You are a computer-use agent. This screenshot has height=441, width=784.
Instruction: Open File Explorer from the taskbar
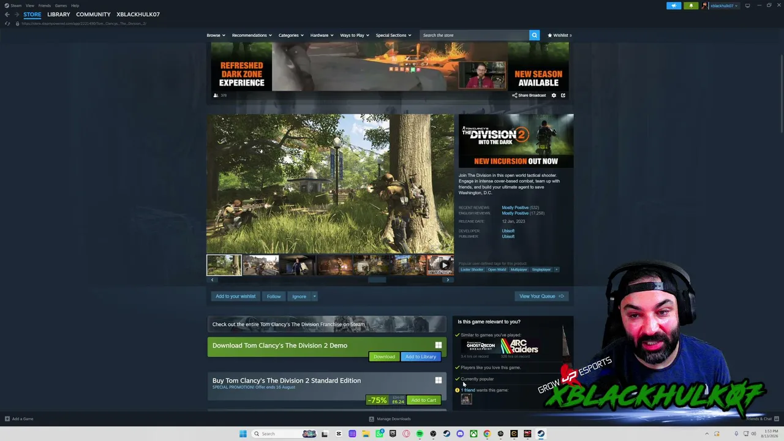[x=366, y=434]
